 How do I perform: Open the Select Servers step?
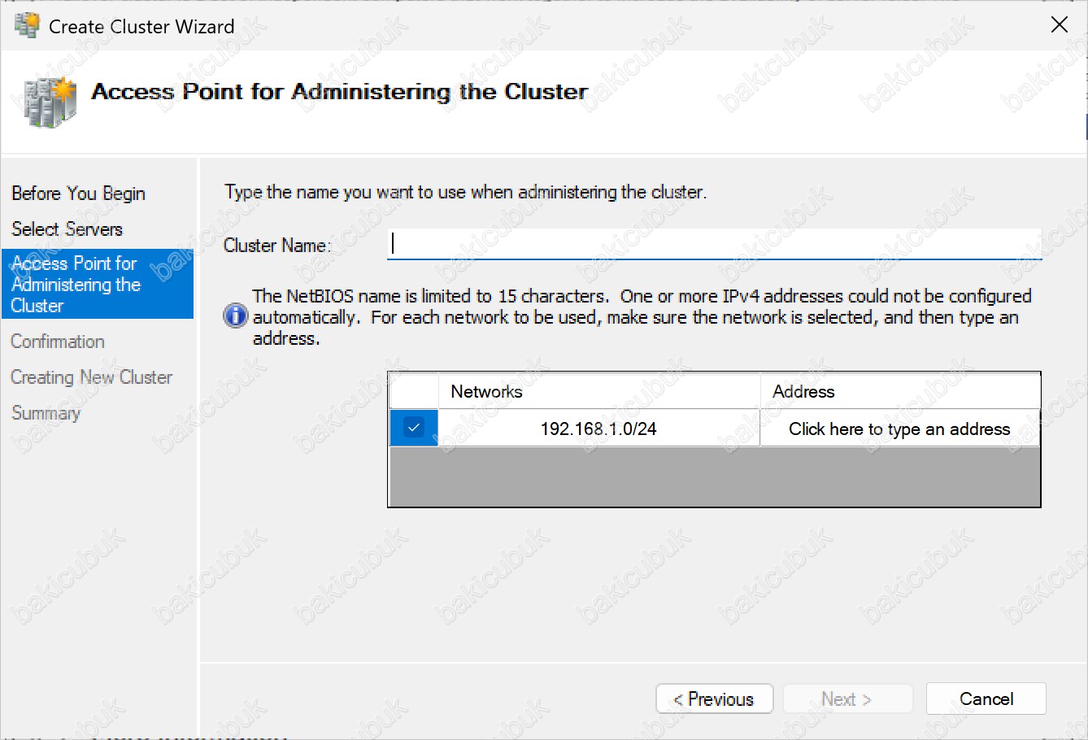click(67, 229)
